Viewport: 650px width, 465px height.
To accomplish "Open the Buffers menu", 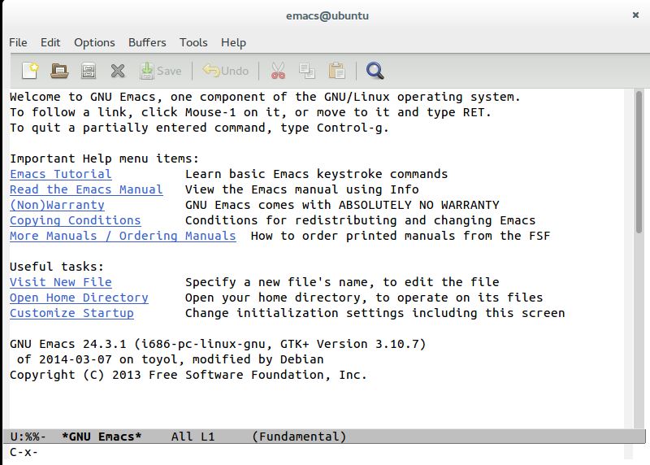I will [x=147, y=42].
